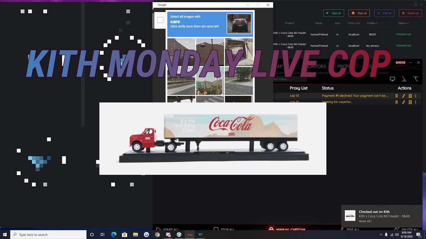This screenshot has width=426, height=239.
Task: Sort tasks by the Profile column
Action: (372, 23)
